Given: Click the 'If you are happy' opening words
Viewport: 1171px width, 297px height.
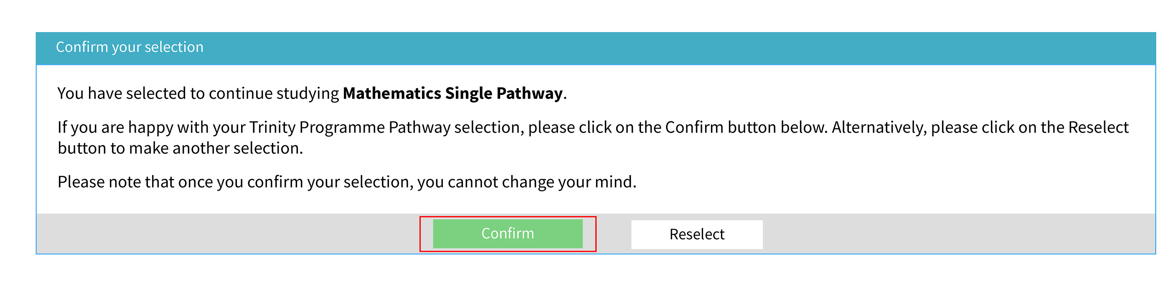Looking at the screenshot, I should (x=115, y=127).
